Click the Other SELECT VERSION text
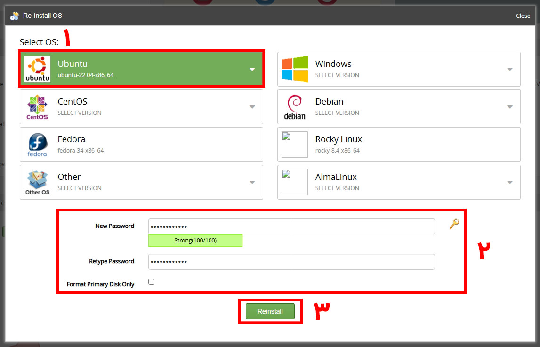540x347 pixels. 80,188
